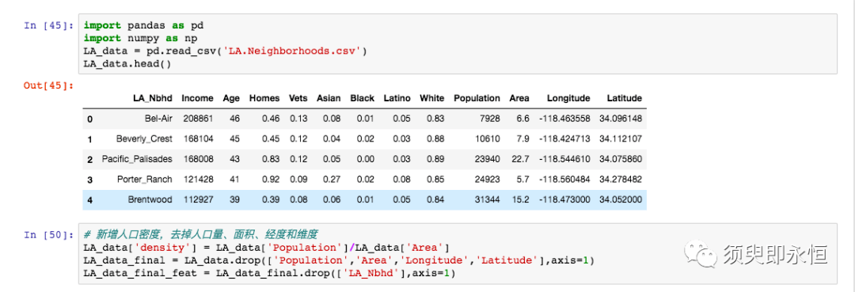
Task: Click area value 22.7
Action: (522, 159)
